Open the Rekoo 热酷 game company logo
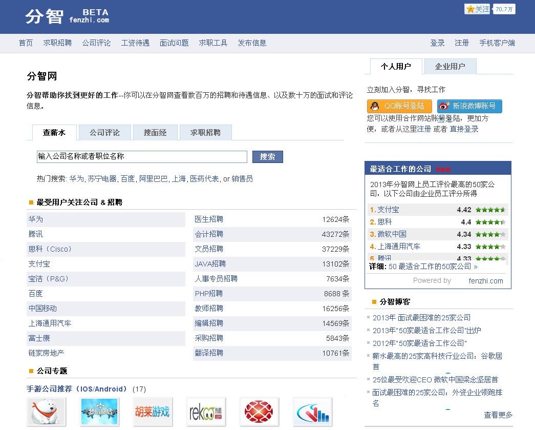Viewport: 535px width, 430px height. click(205, 411)
